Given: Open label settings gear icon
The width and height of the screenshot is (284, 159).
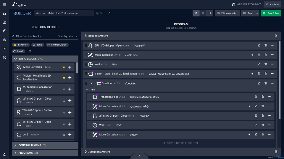Looking at the screenshot, I should click(30, 51).
